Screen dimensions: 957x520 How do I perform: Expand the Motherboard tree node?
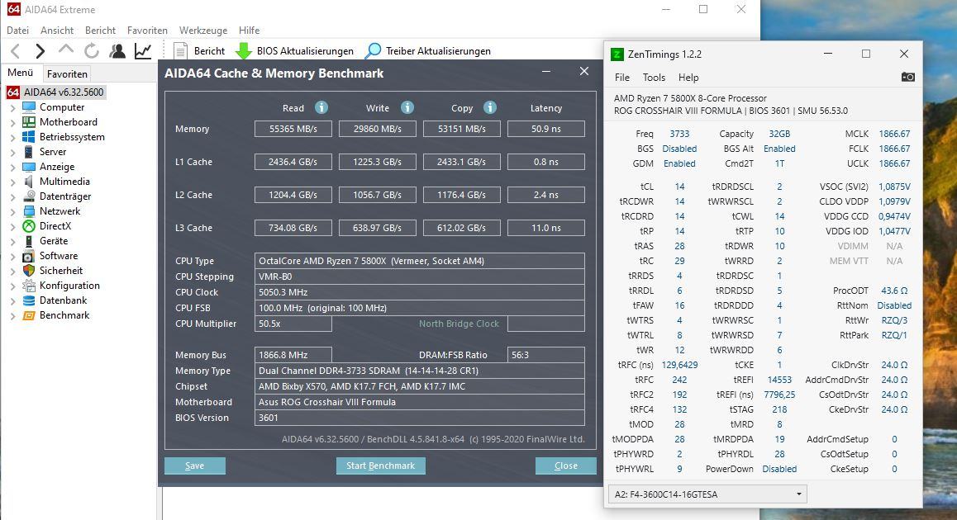coord(13,122)
